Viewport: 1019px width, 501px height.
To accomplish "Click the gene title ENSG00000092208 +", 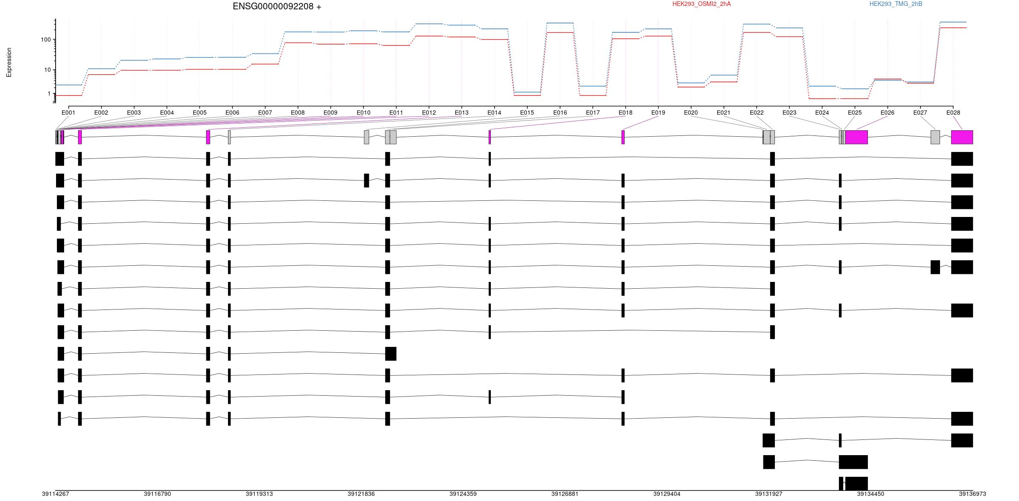I will pos(277,6).
